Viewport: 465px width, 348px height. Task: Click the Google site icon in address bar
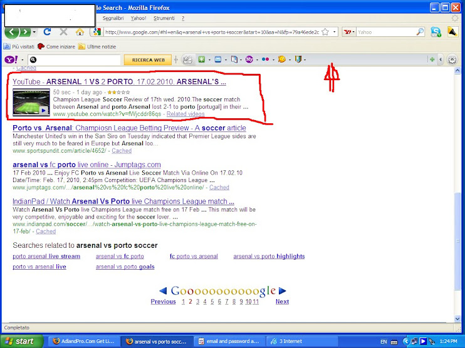pos(97,32)
